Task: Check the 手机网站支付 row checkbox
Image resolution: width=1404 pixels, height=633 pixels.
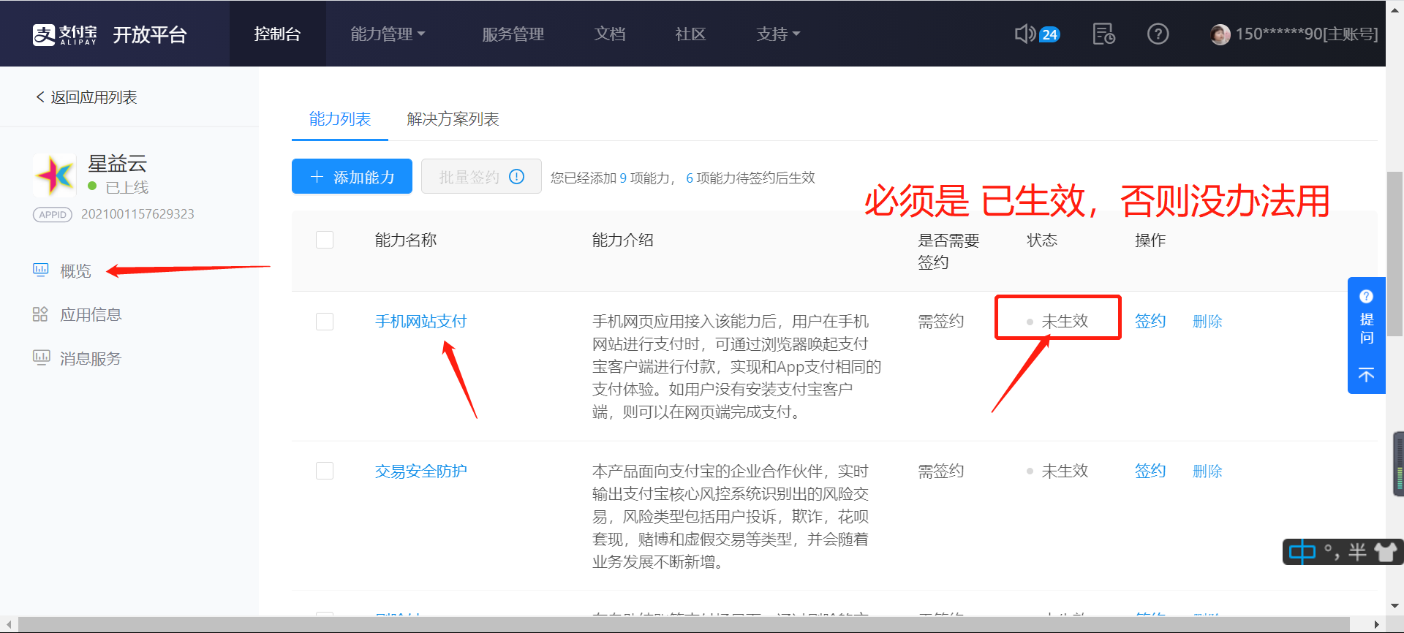Action: pyautogui.click(x=325, y=322)
